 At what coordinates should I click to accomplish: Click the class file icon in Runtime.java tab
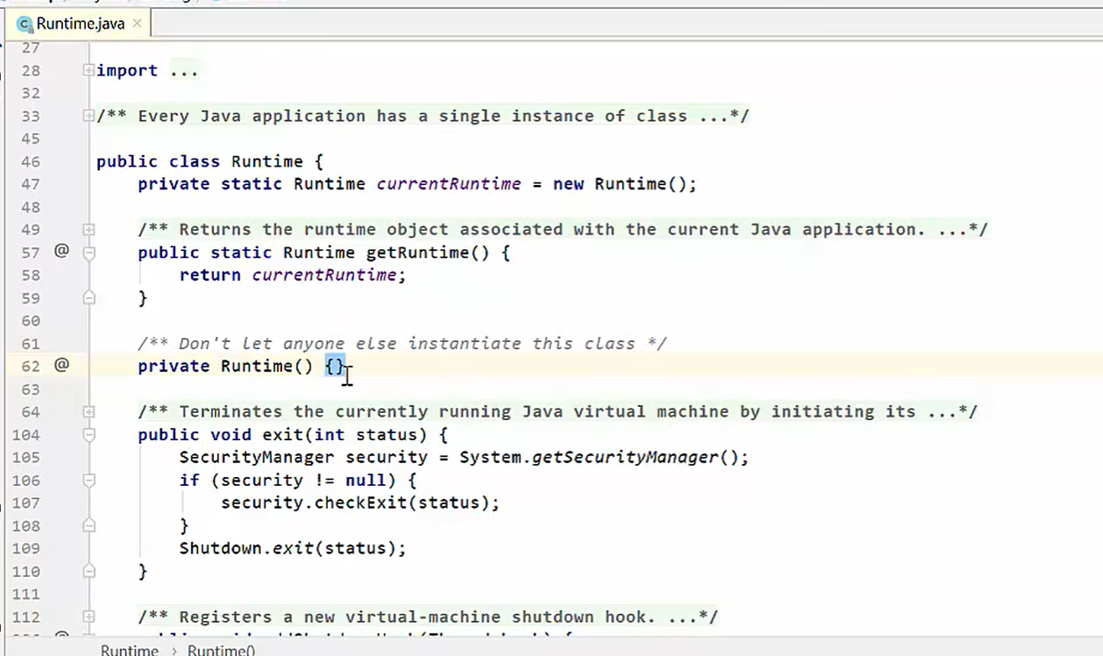pyautogui.click(x=25, y=24)
